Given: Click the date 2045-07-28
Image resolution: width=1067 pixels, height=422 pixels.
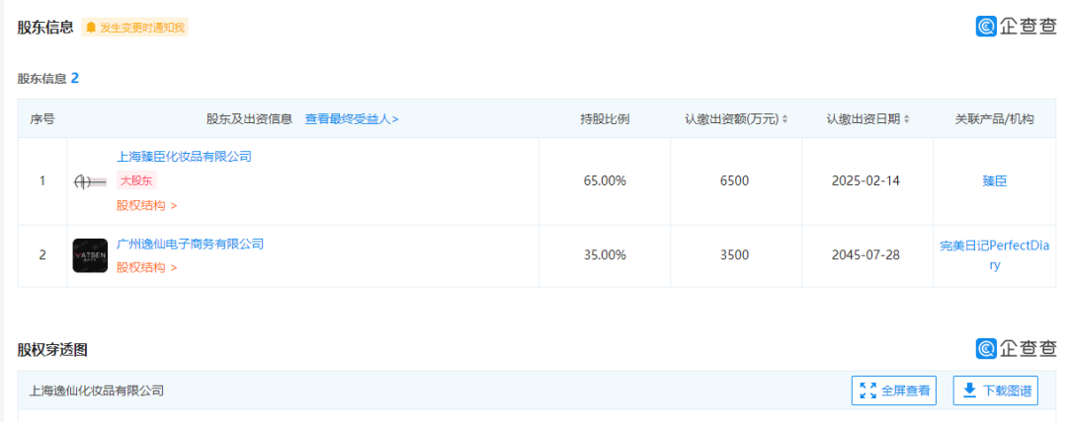Looking at the screenshot, I should coord(865,255).
